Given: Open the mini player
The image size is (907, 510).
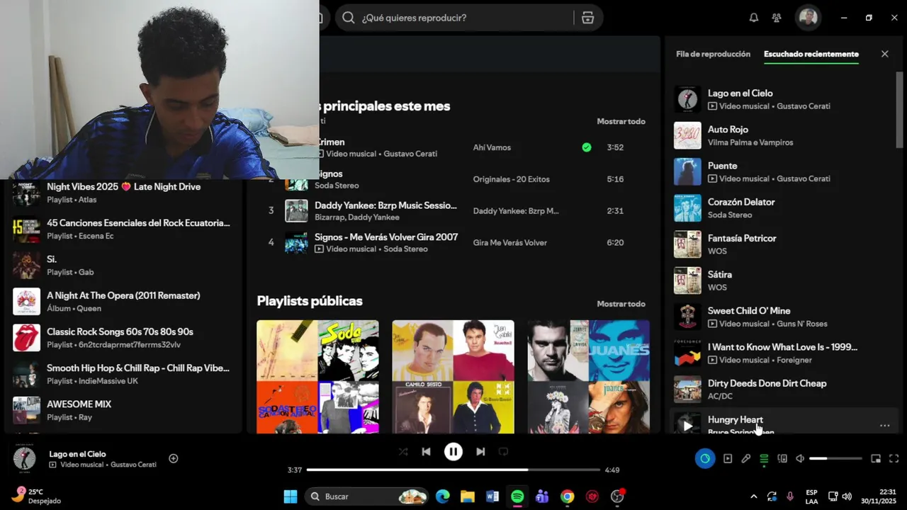Looking at the screenshot, I should [x=876, y=458].
